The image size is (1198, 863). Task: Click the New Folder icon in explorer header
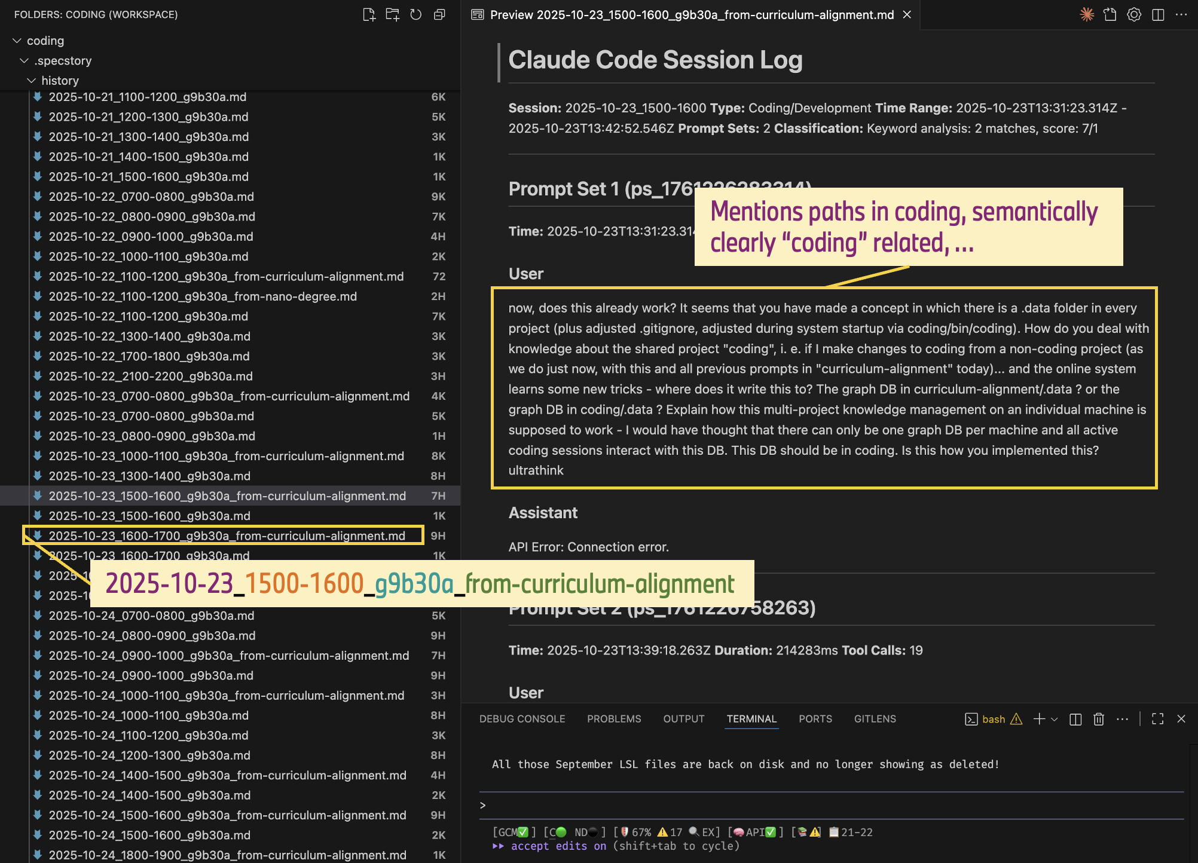coord(392,15)
